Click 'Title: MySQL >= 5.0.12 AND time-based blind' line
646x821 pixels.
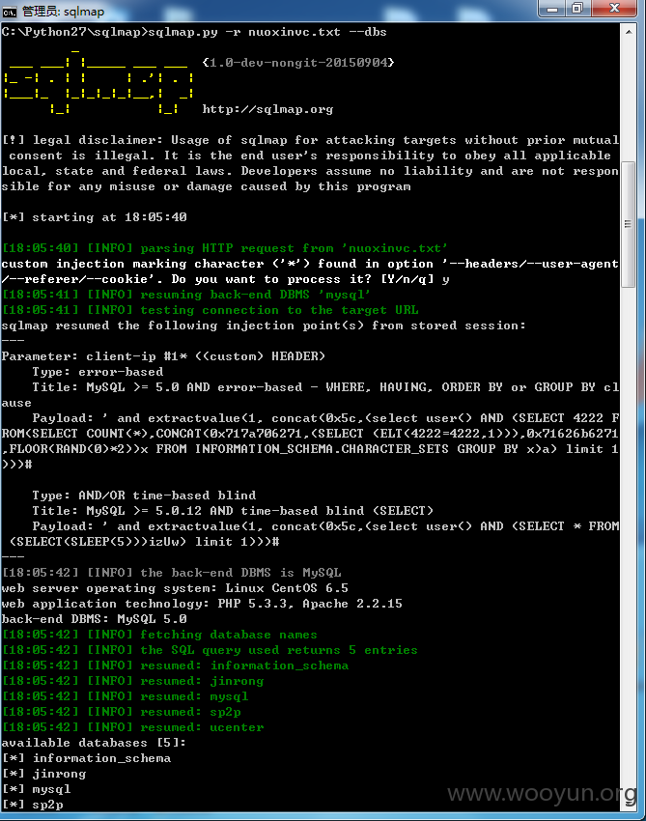click(x=233, y=511)
